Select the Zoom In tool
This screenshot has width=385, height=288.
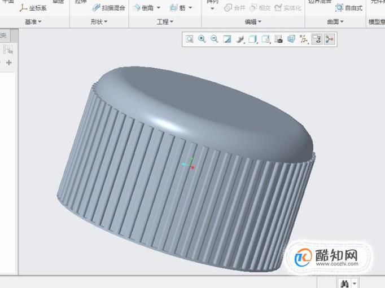click(x=202, y=39)
